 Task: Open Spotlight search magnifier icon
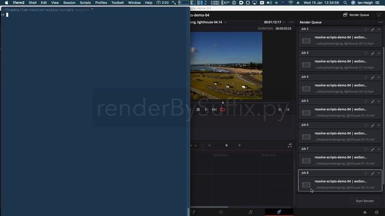click(345, 2)
